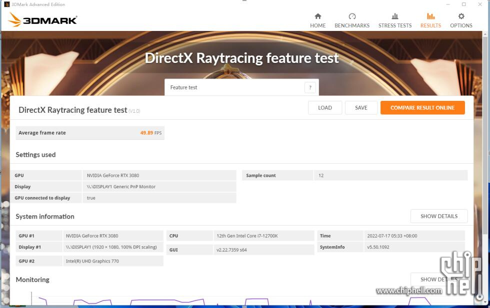Click Display #1 resolution value
The width and height of the screenshot is (490, 308).
pyautogui.click(x=111, y=247)
